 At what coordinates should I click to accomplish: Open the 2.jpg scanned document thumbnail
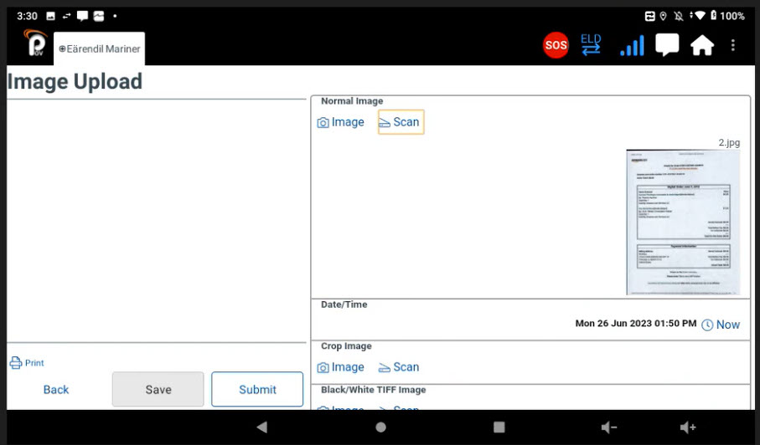point(683,222)
